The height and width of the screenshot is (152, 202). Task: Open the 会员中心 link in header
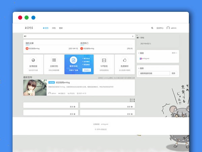point(160,28)
